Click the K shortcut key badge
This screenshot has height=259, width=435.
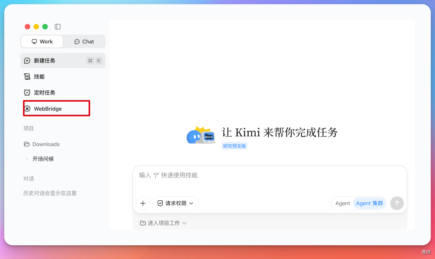pyautogui.click(x=99, y=61)
